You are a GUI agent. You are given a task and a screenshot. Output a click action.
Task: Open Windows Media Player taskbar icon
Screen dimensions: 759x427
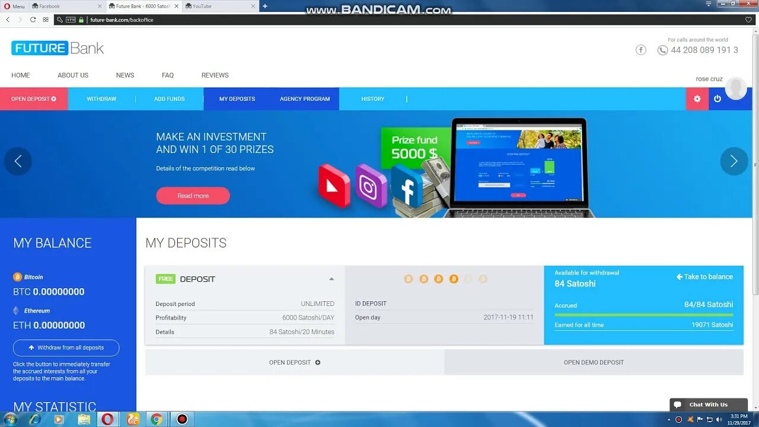[x=59, y=419]
